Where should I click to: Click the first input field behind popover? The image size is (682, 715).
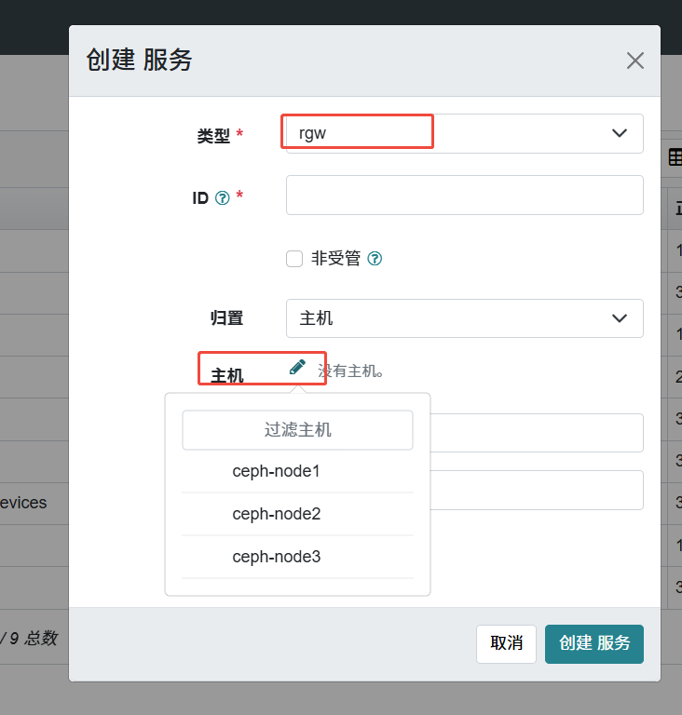[x=537, y=433]
